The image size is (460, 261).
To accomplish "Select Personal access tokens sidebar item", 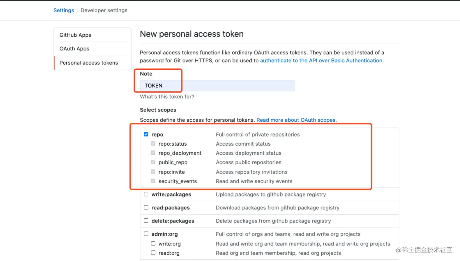I will pyautogui.click(x=89, y=63).
